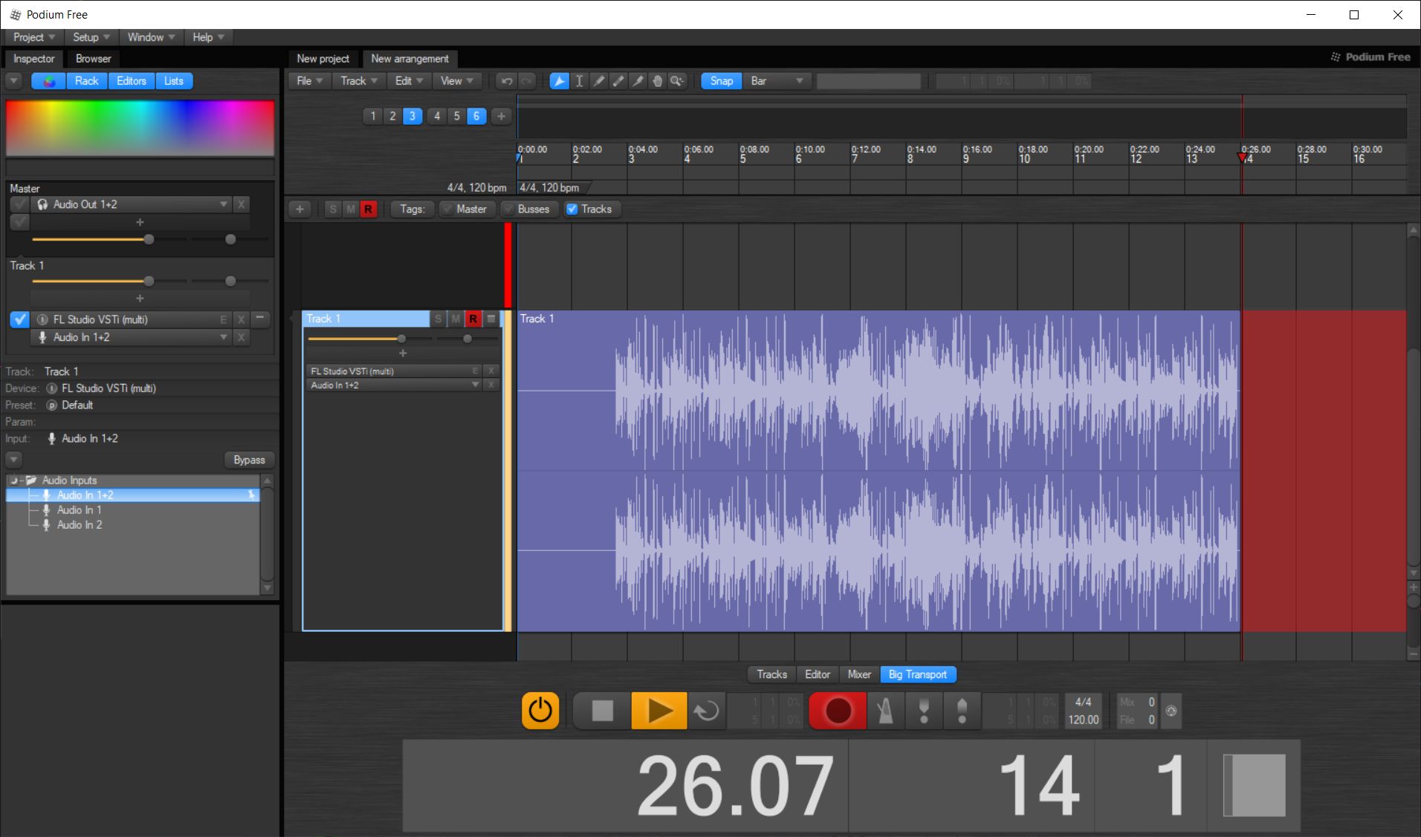The image size is (1421, 837).
Task: Toggle the metronome icon
Action: tap(884, 711)
